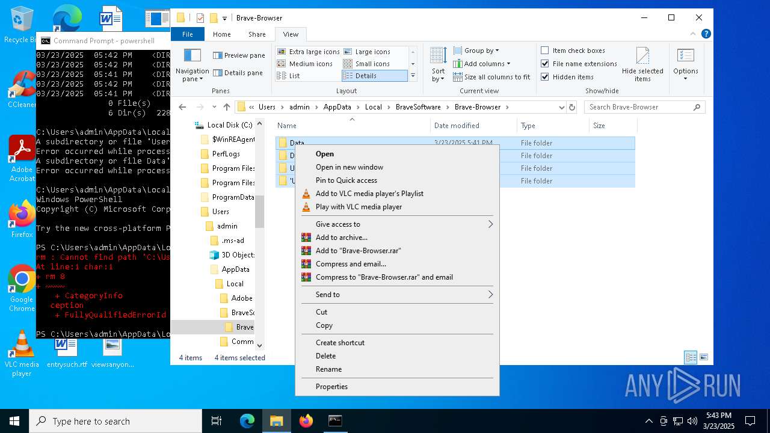Switch to Command Prompt taskbar icon

[335, 421]
